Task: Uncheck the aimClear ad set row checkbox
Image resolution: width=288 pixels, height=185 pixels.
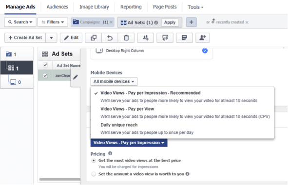Action: [45, 75]
